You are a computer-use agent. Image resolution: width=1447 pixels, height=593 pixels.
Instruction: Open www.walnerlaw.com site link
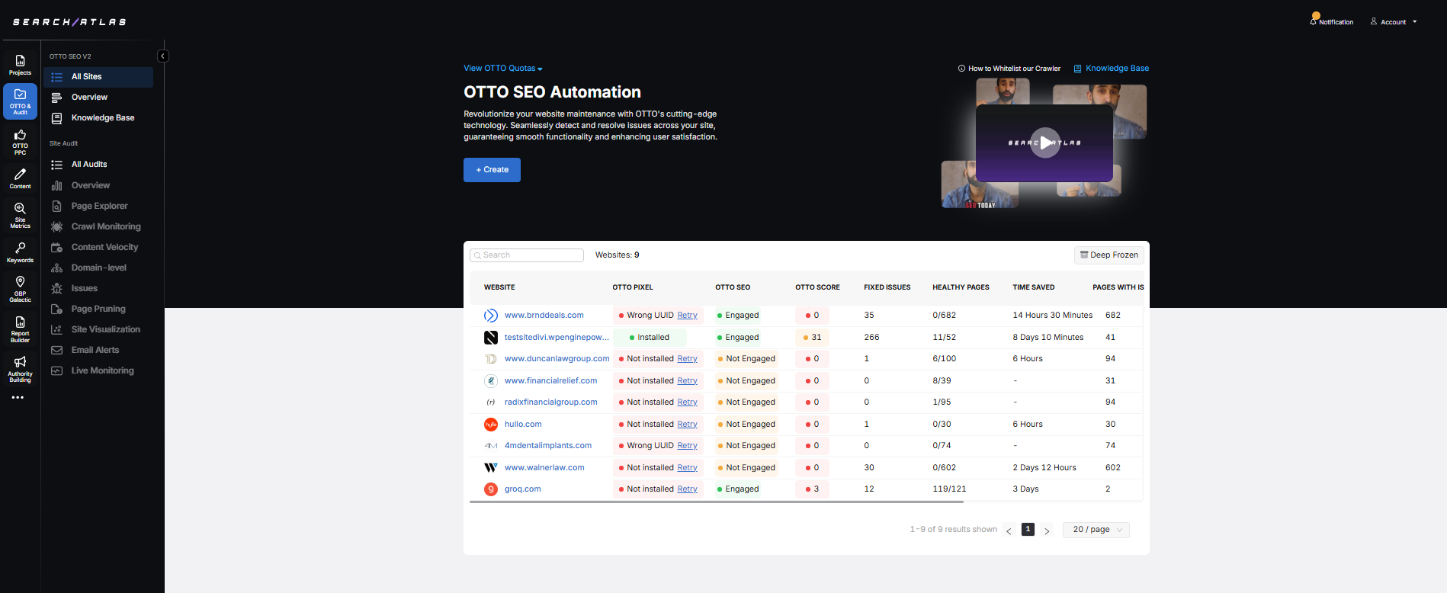click(x=544, y=468)
